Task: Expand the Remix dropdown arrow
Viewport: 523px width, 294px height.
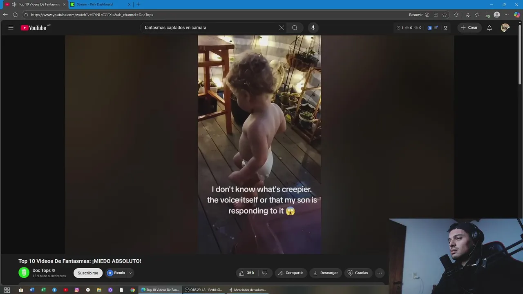Action: coord(130,273)
